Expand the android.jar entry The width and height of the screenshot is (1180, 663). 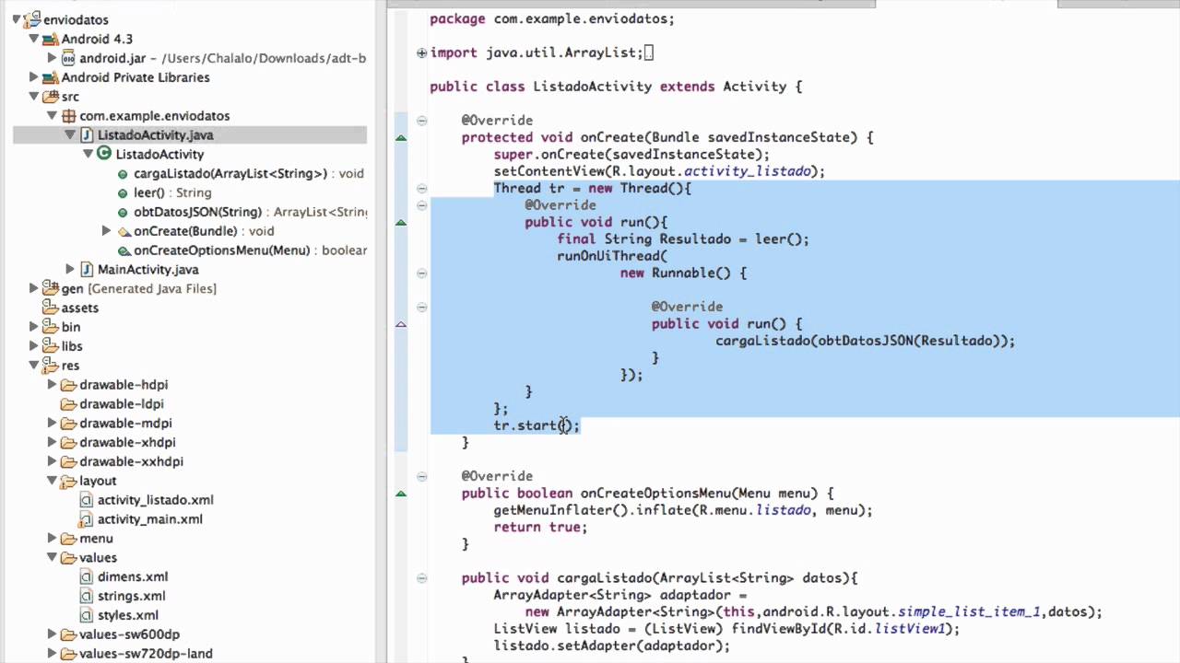(52, 58)
